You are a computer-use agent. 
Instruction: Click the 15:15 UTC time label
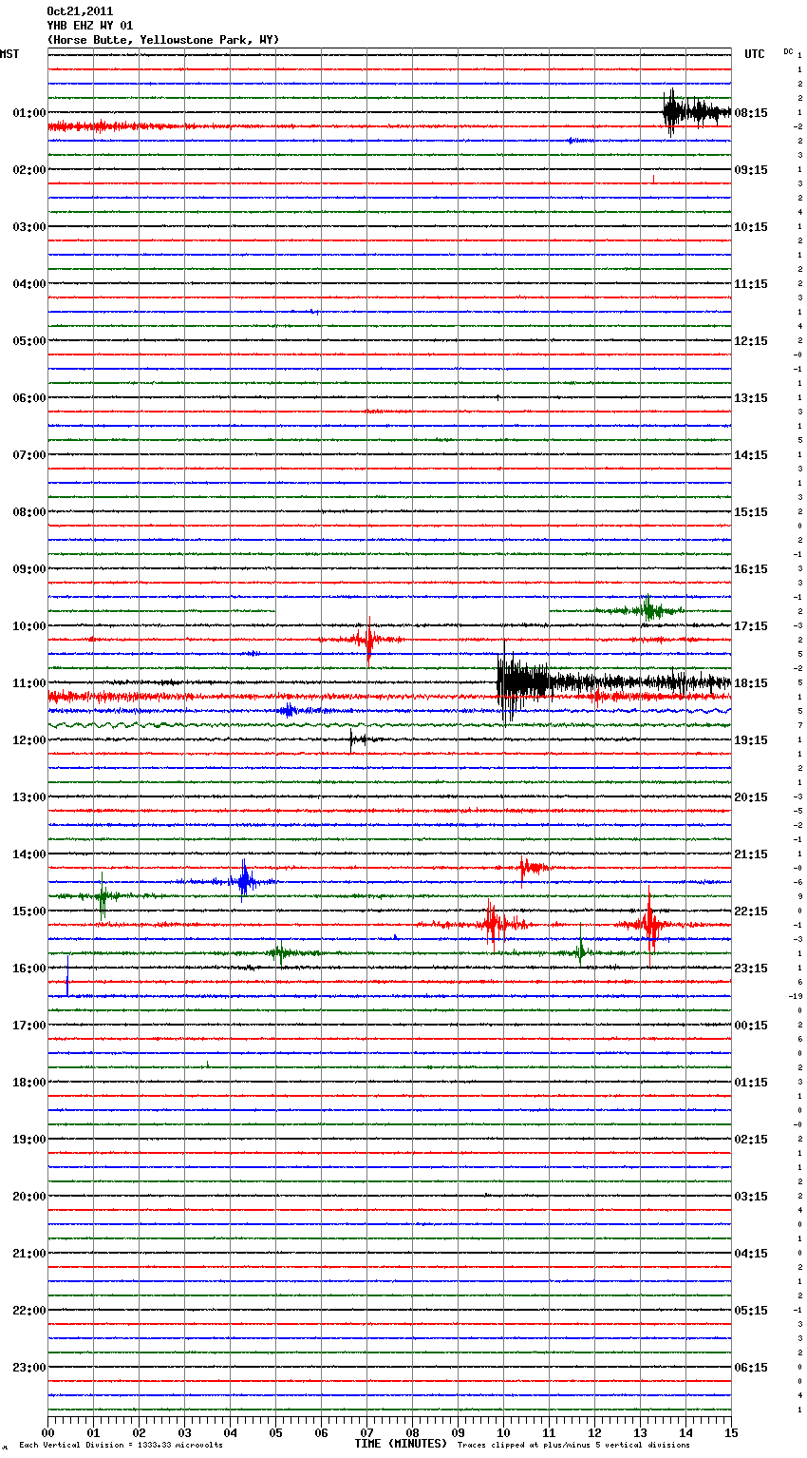click(x=751, y=512)
